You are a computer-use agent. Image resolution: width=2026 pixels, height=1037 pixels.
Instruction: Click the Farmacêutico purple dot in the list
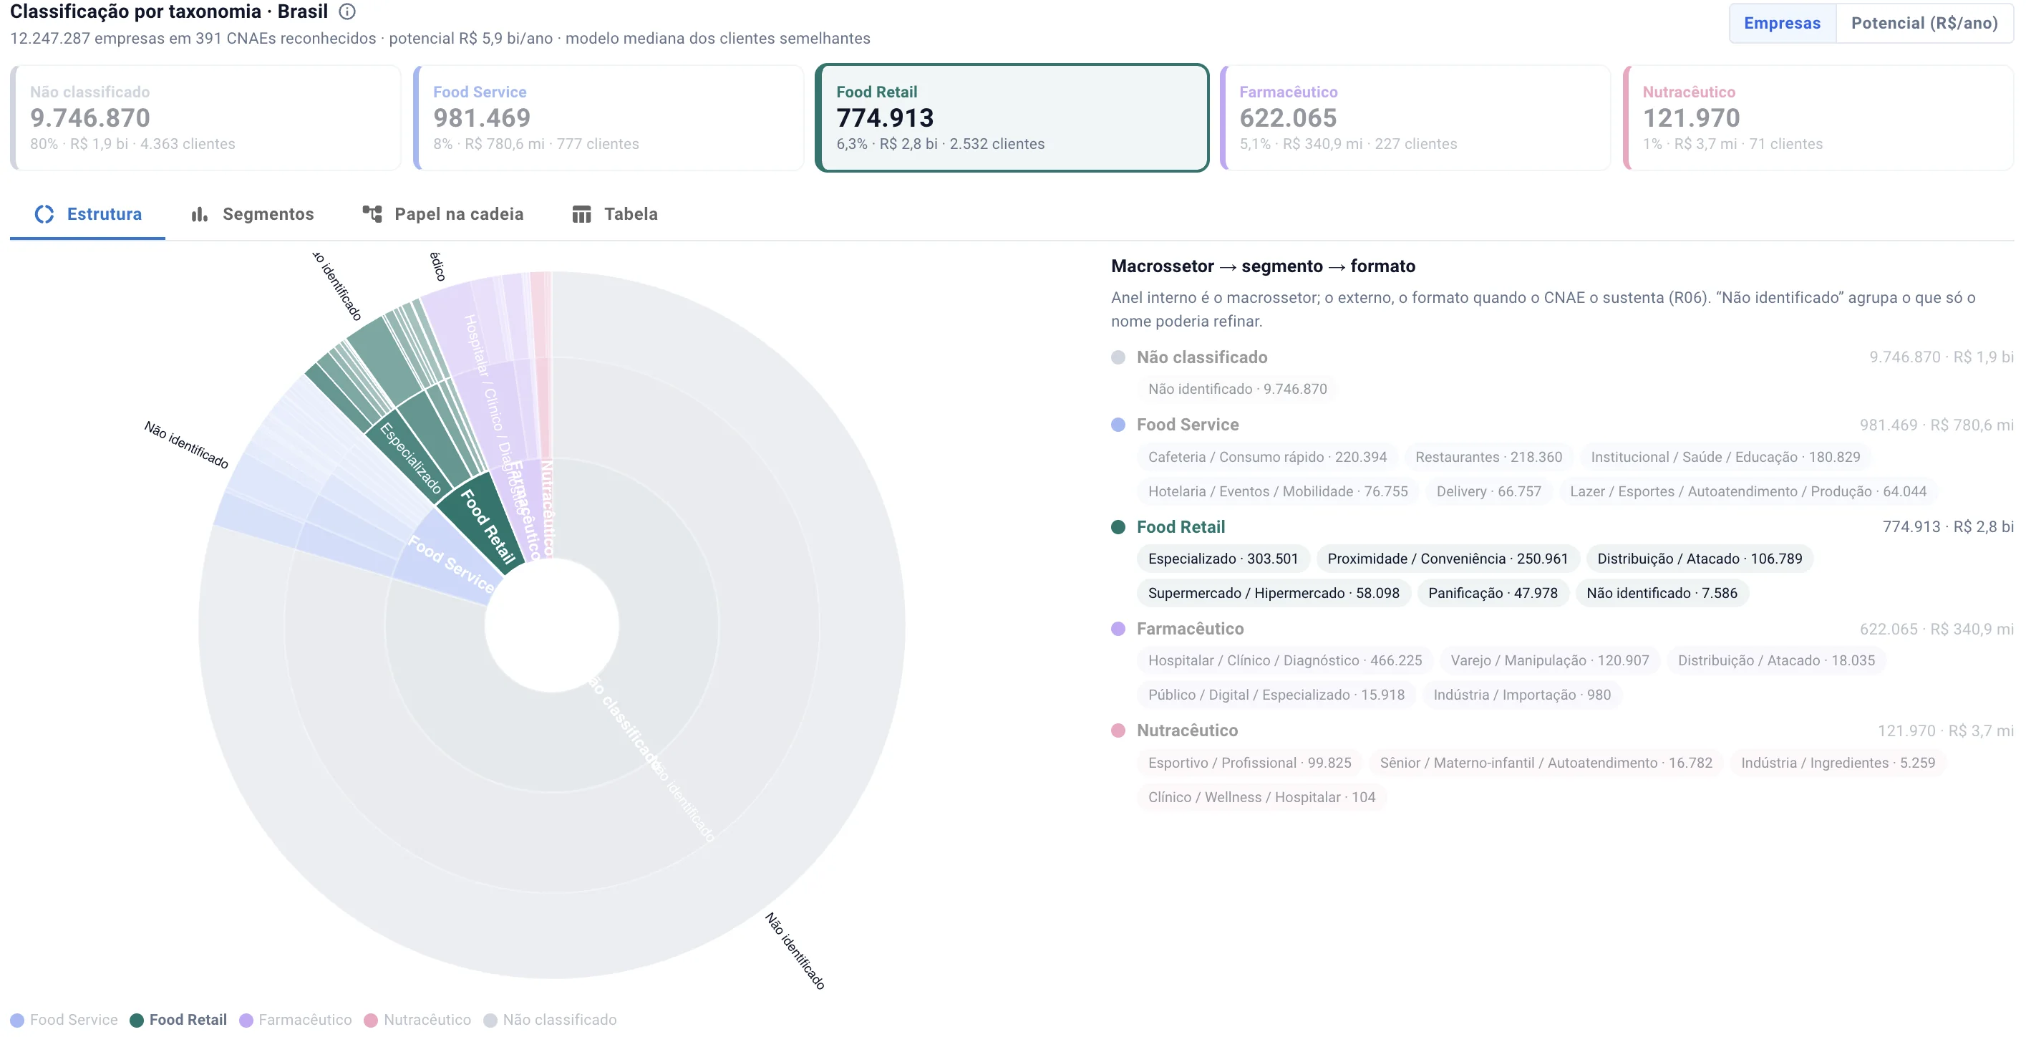[1118, 629]
